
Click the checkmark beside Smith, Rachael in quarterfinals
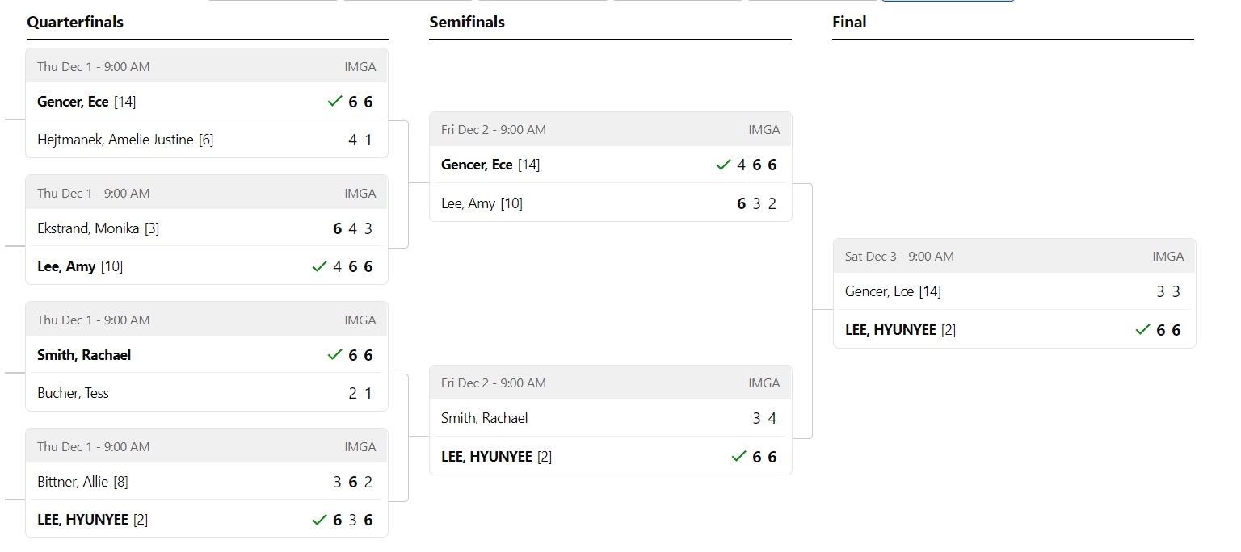[335, 355]
